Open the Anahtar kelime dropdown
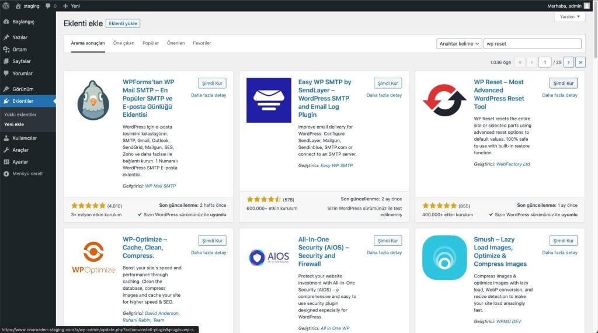Viewport: 598px width, 333px height. pyautogui.click(x=459, y=43)
